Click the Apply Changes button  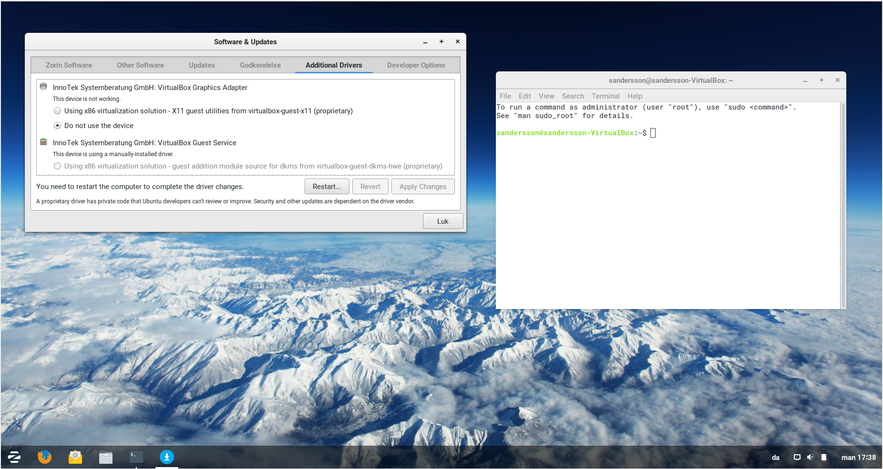point(423,187)
